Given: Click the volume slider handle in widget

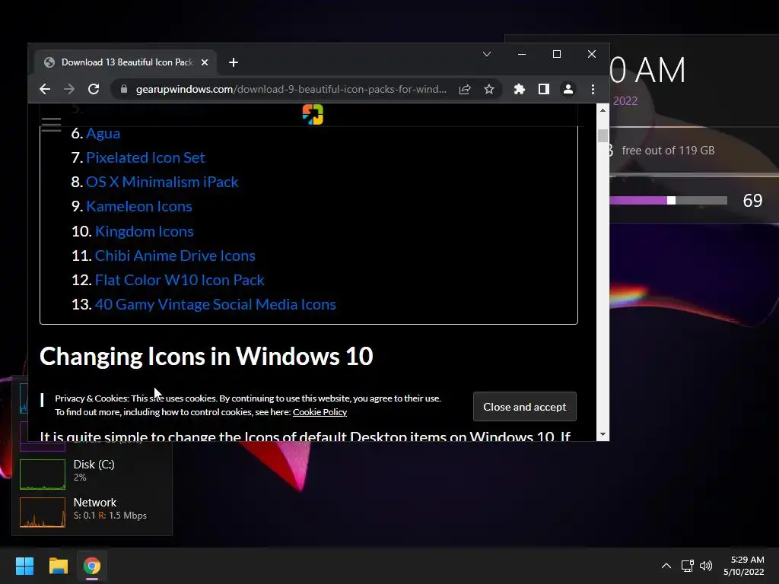Looking at the screenshot, I should tap(671, 200).
